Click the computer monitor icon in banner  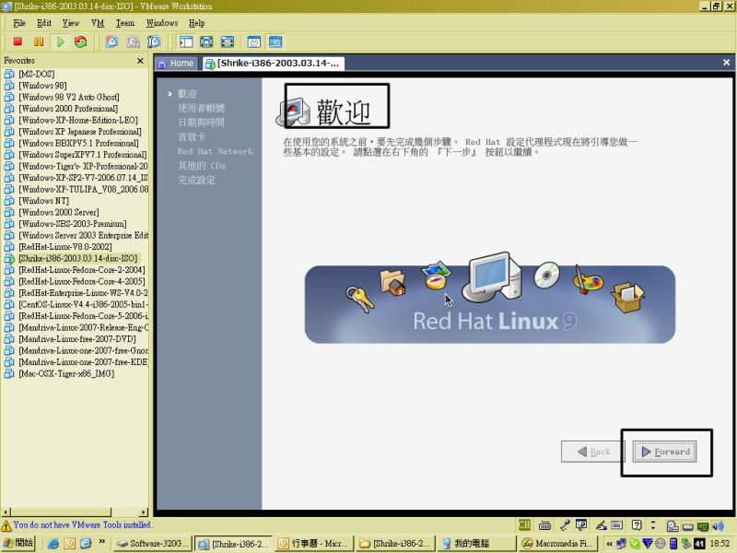(x=492, y=277)
